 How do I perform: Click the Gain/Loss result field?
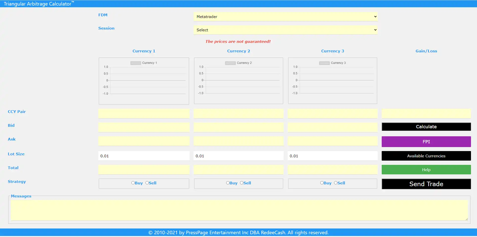pos(426,113)
